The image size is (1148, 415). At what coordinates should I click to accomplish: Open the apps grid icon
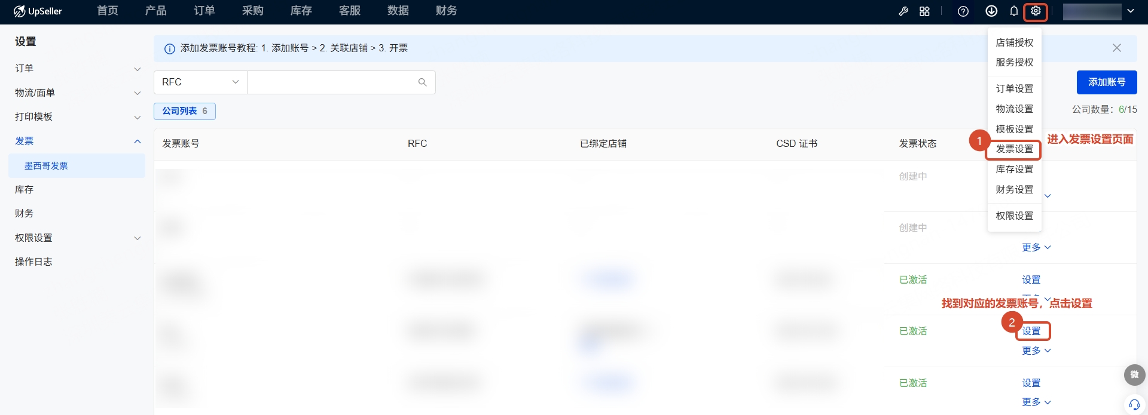924,11
